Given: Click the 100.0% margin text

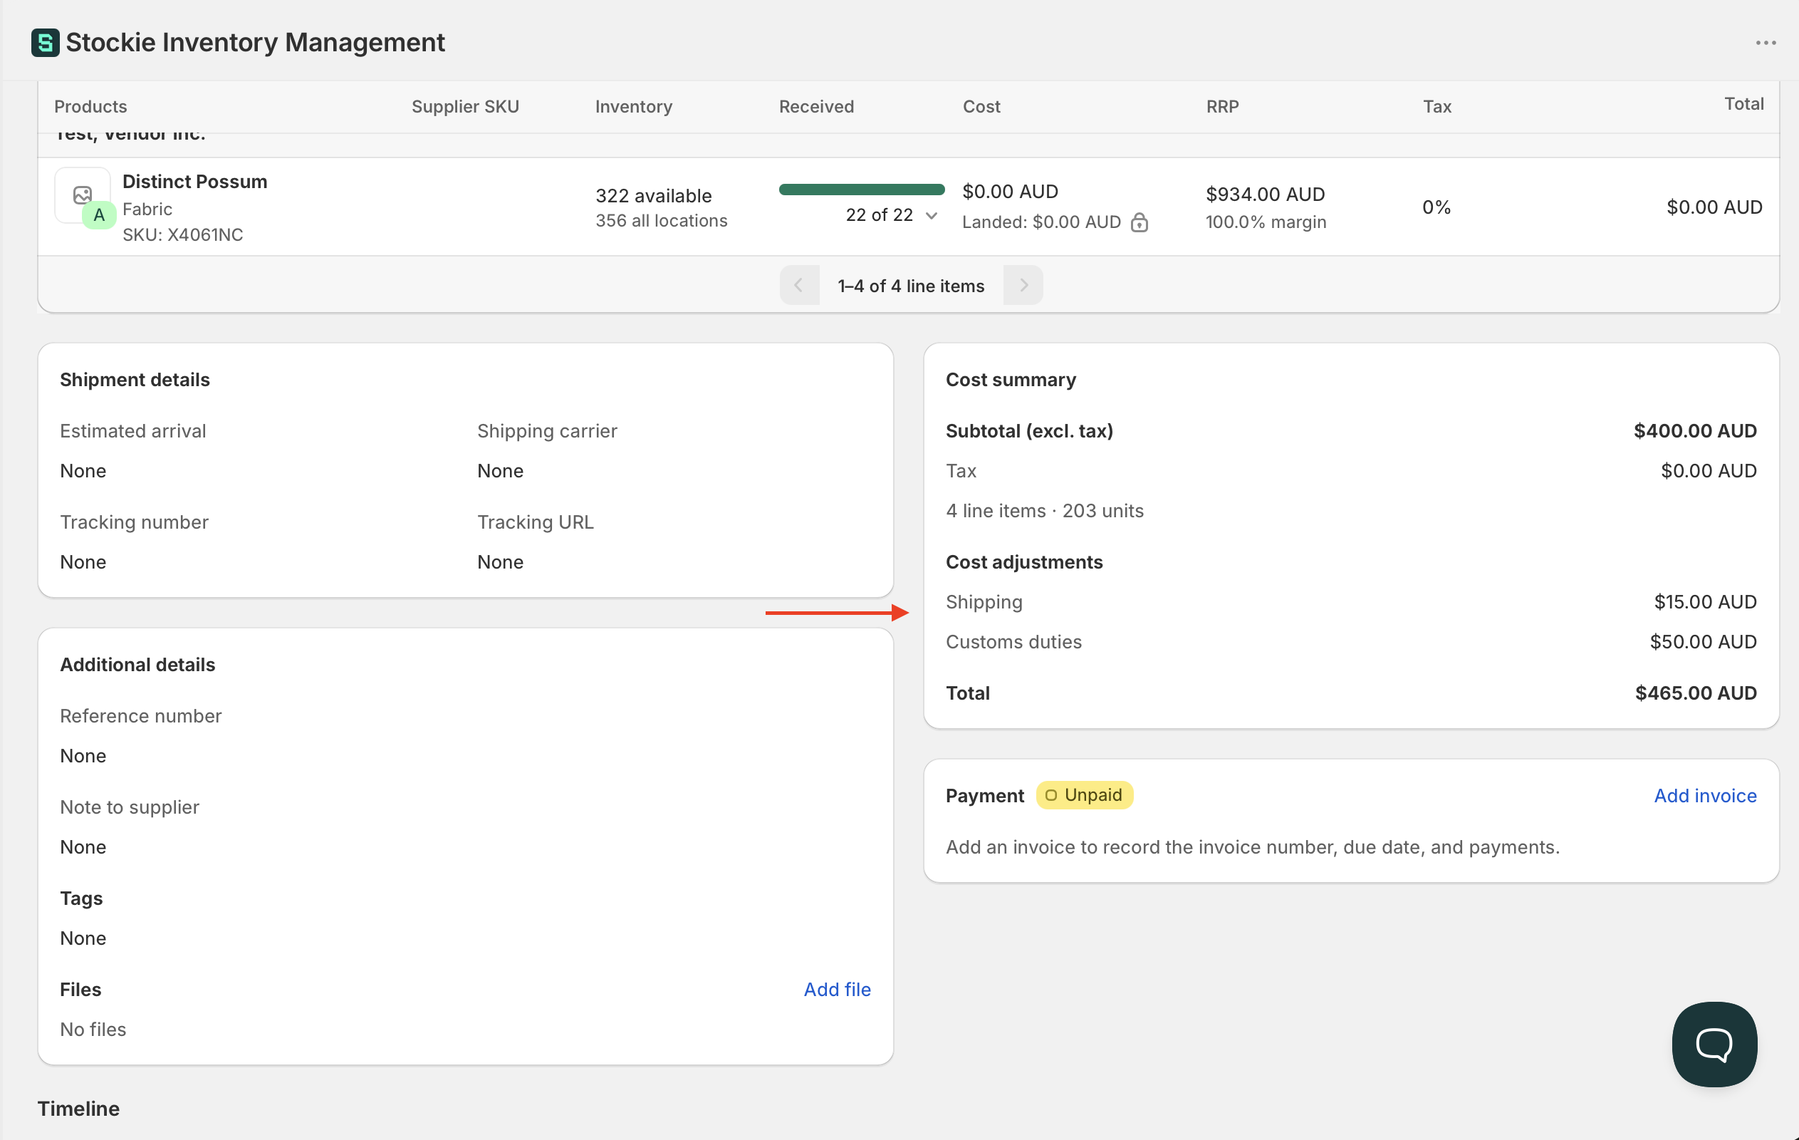Looking at the screenshot, I should pyautogui.click(x=1266, y=222).
